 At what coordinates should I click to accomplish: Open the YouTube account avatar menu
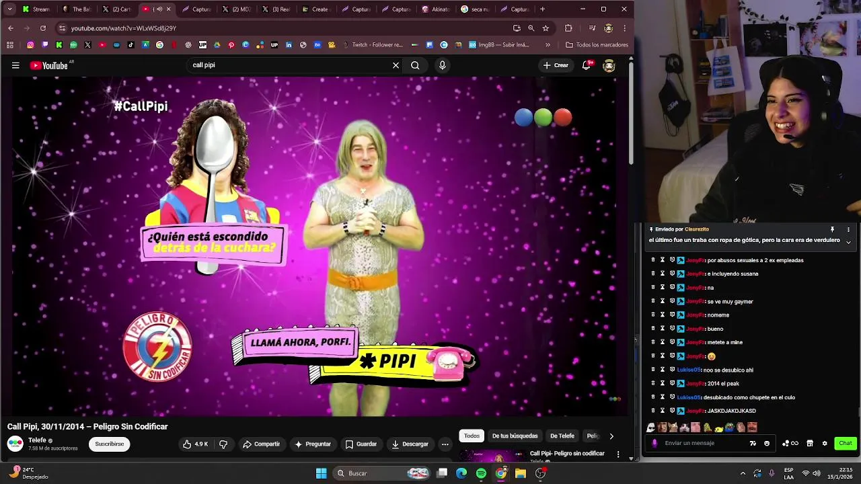[609, 65]
